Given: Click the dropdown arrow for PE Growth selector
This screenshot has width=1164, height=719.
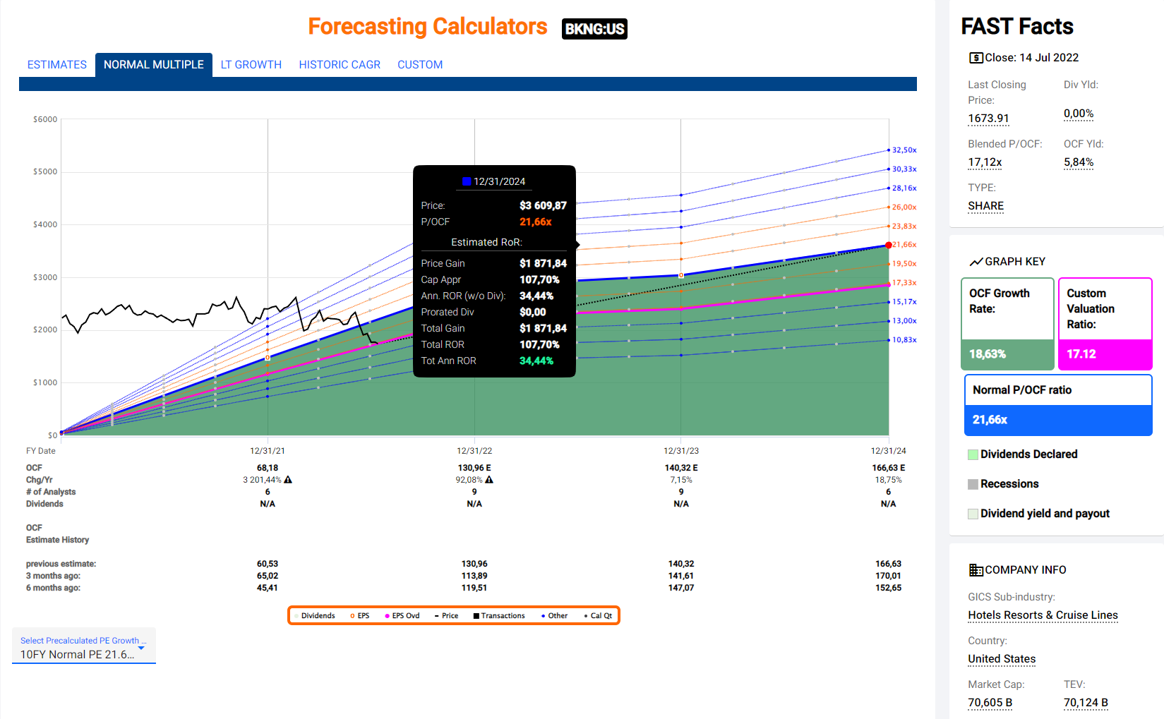Looking at the screenshot, I should tap(142, 647).
